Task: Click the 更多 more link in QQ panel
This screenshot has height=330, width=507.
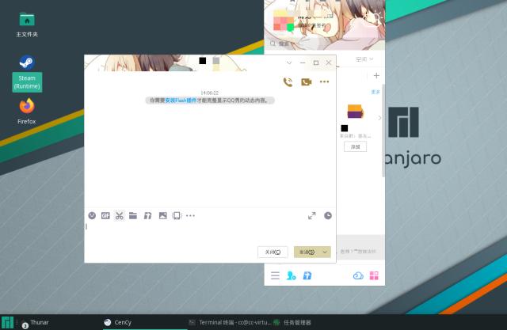Action: tap(375, 92)
